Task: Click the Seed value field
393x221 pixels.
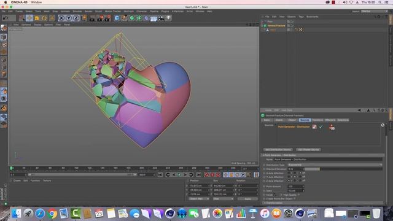Action: click(x=296, y=191)
